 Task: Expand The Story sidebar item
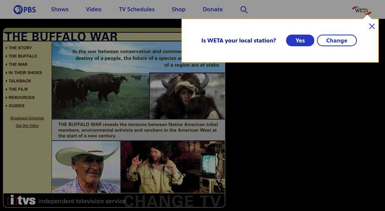pyautogui.click(x=20, y=48)
